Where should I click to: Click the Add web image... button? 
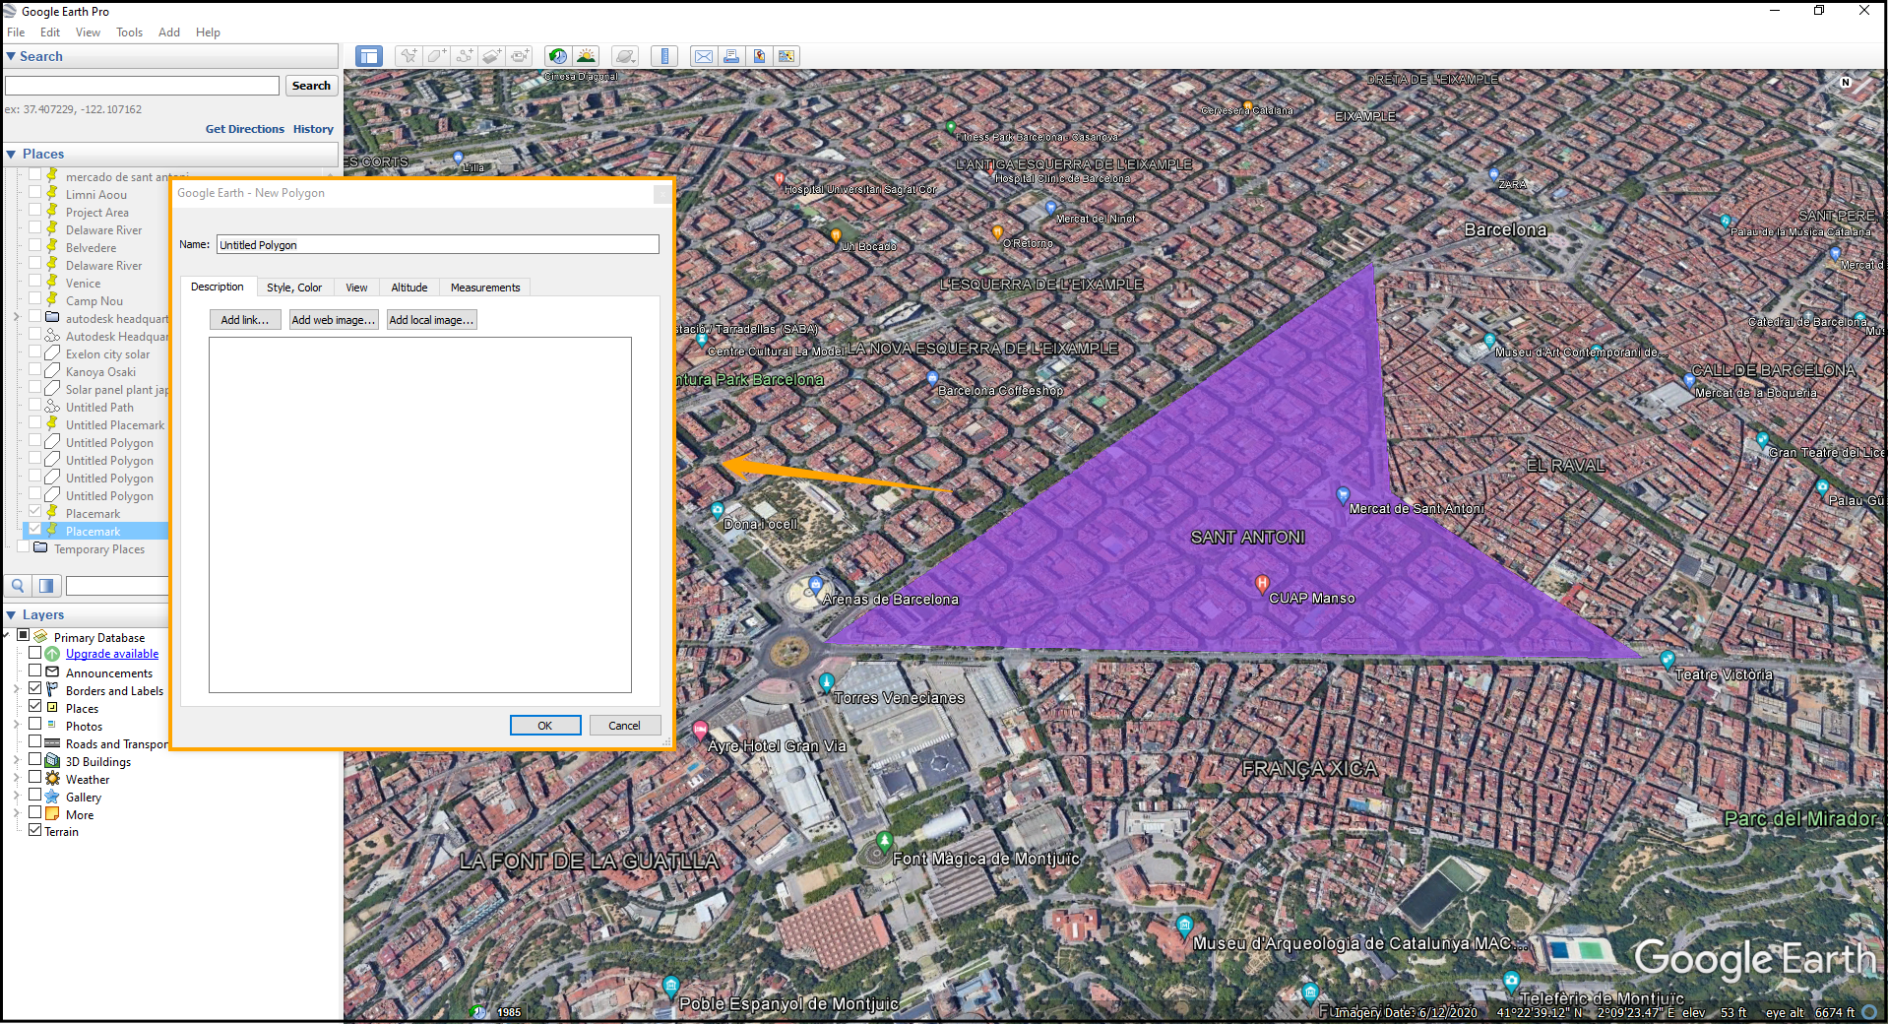click(x=334, y=320)
